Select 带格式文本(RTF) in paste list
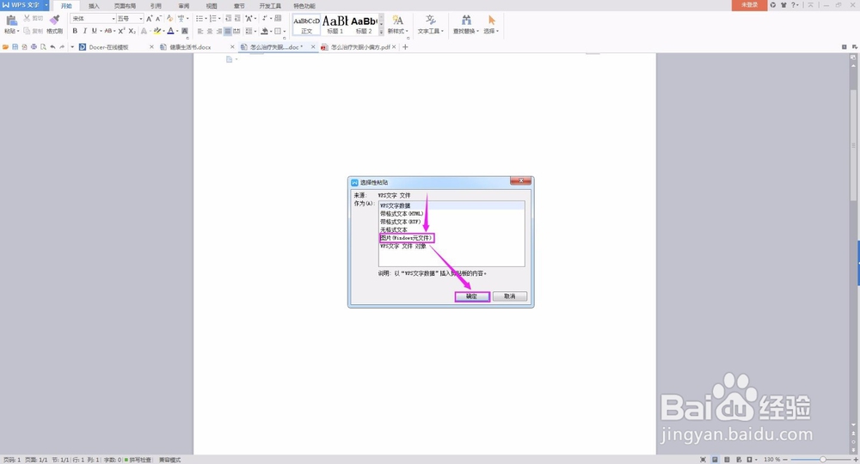Screen dimensions: 860x464 point(401,222)
